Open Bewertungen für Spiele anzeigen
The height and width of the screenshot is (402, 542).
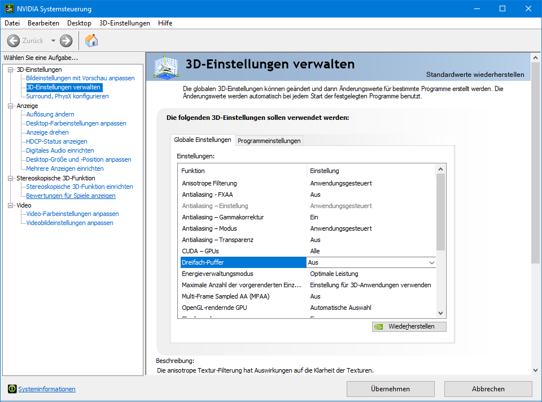[71, 196]
